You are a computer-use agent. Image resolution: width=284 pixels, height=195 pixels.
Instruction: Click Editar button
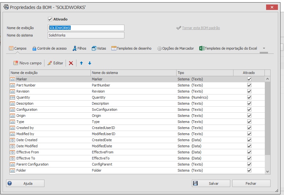pos(55,63)
